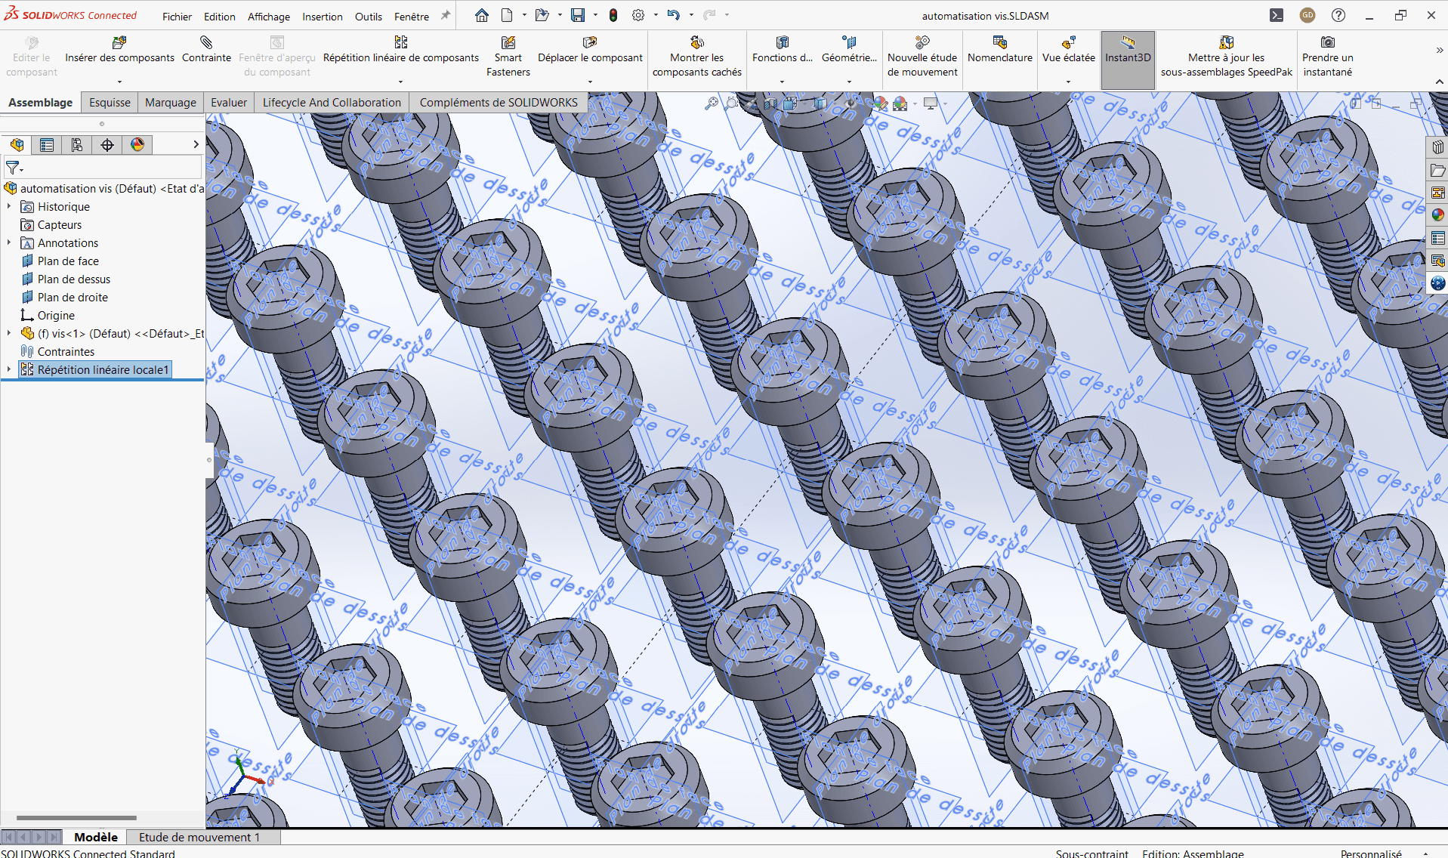Open the Affichage menu

[269, 17]
